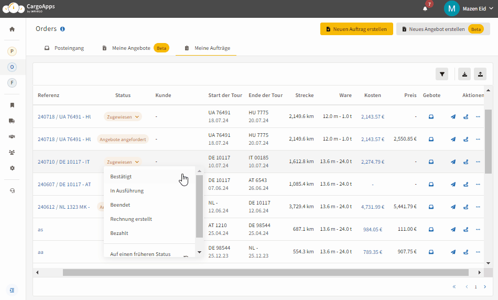Open Mazen Eid user menu chevron
498x300 pixels.
point(491,8)
